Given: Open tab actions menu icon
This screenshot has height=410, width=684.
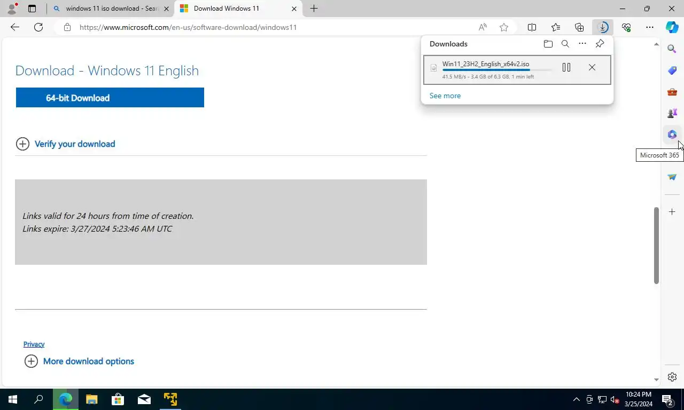Looking at the screenshot, I should coord(32,9).
